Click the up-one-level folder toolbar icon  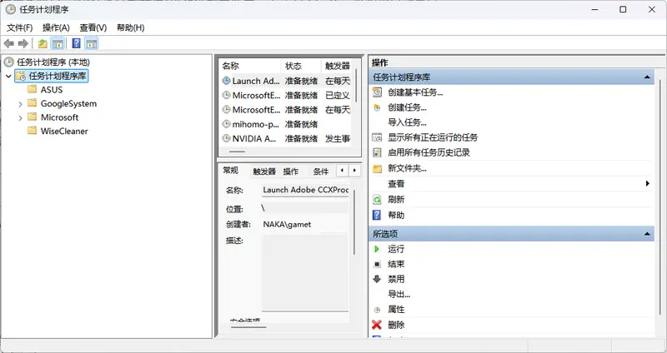click(x=43, y=43)
